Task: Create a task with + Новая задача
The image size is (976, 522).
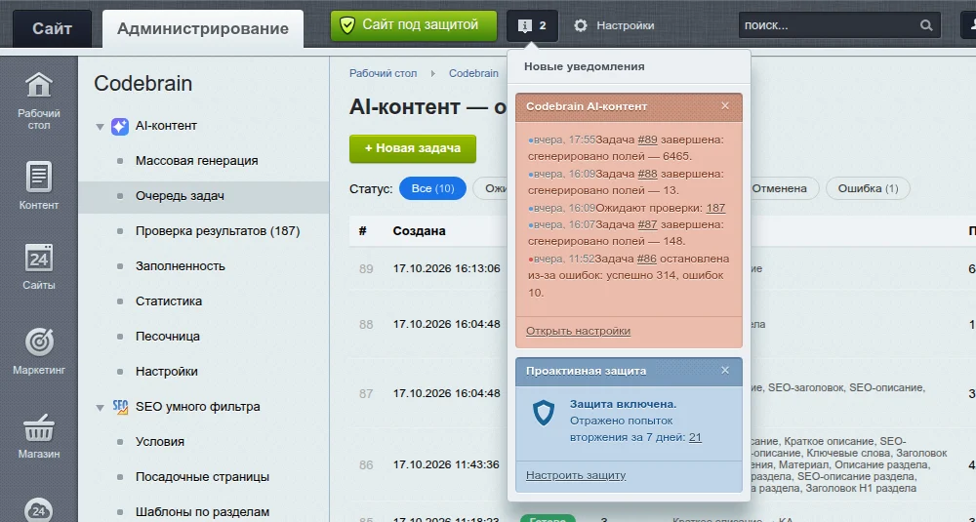Action: (x=413, y=148)
